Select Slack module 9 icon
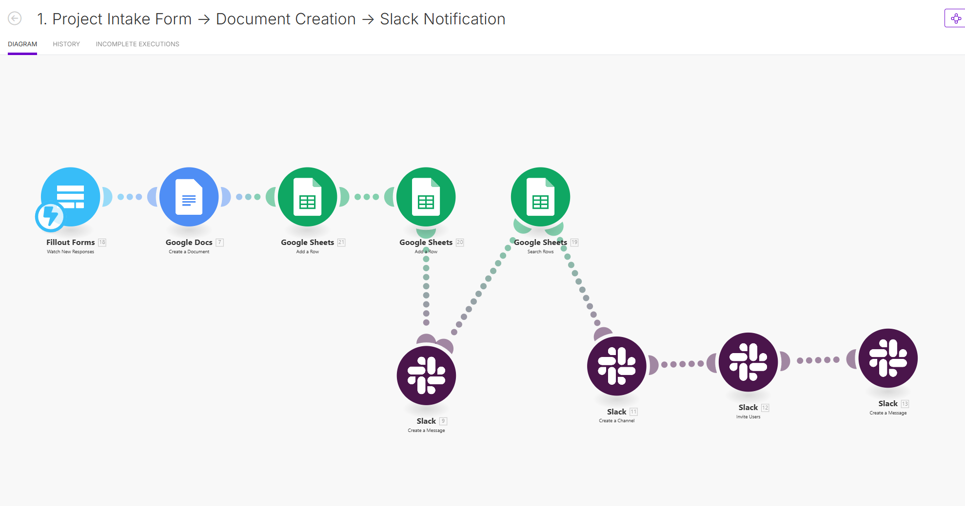This screenshot has height=506, width=965. (x=427, y=375)
